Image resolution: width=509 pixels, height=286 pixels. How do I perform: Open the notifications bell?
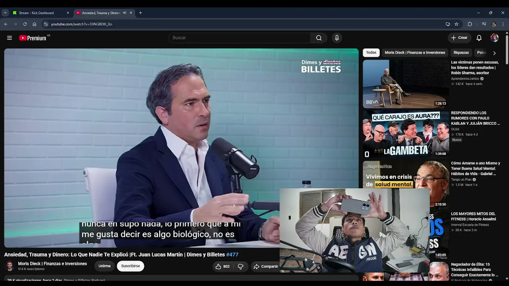pos(479,38)
